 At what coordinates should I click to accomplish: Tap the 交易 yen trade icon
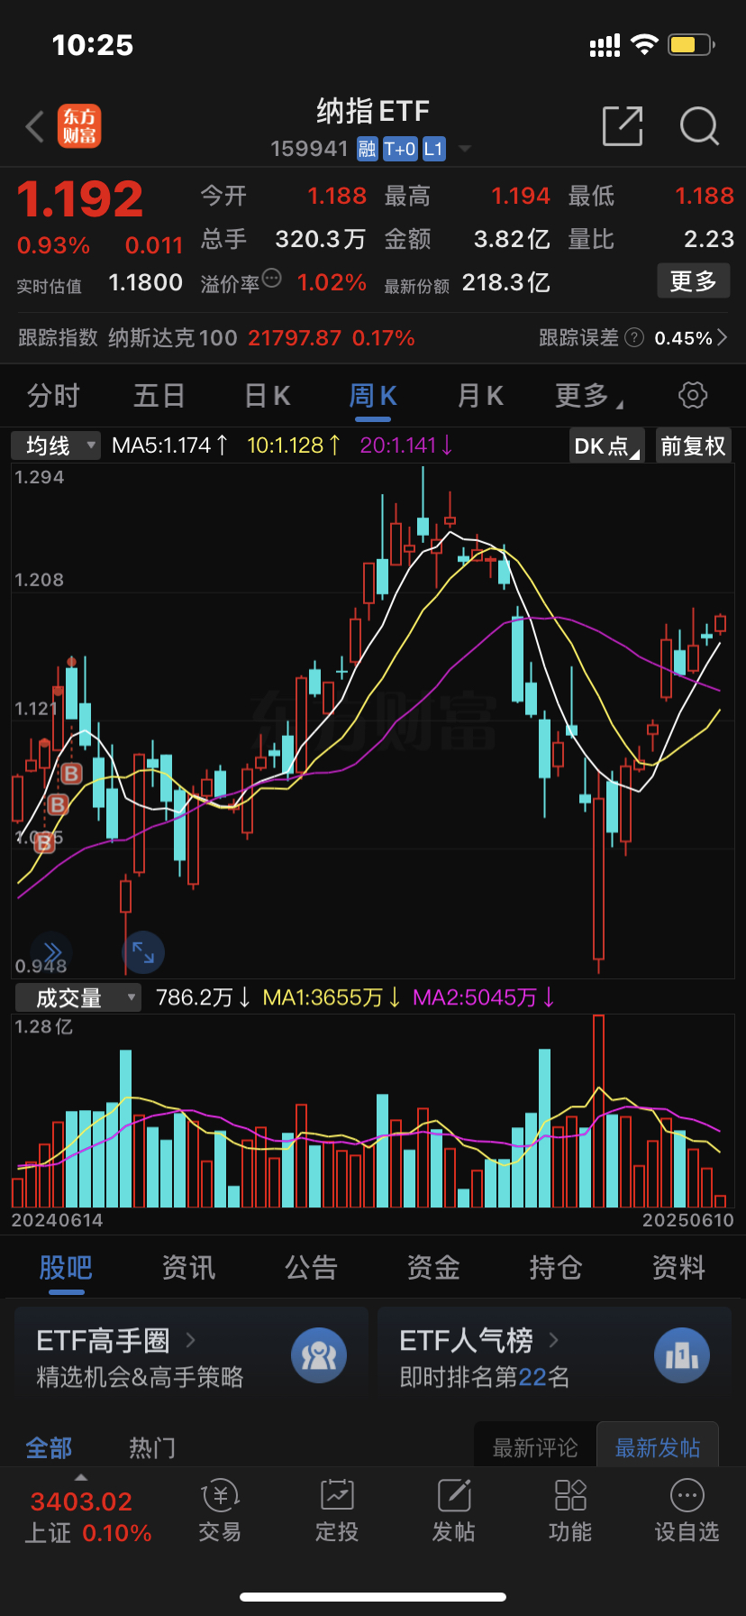220,1495
